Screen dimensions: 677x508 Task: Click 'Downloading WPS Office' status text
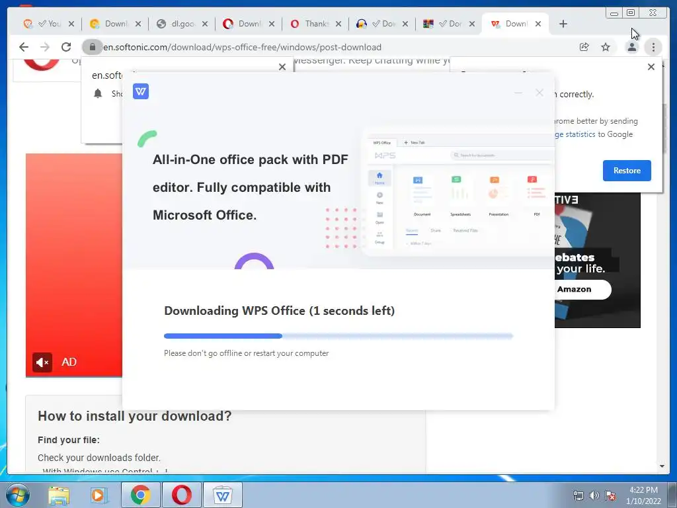pos(280,311)
